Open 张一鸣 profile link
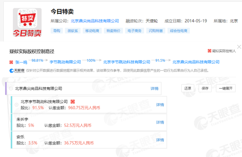242x157 pixels. [21, 62]
